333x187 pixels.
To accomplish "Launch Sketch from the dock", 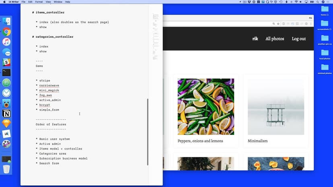I will [6, 124].
